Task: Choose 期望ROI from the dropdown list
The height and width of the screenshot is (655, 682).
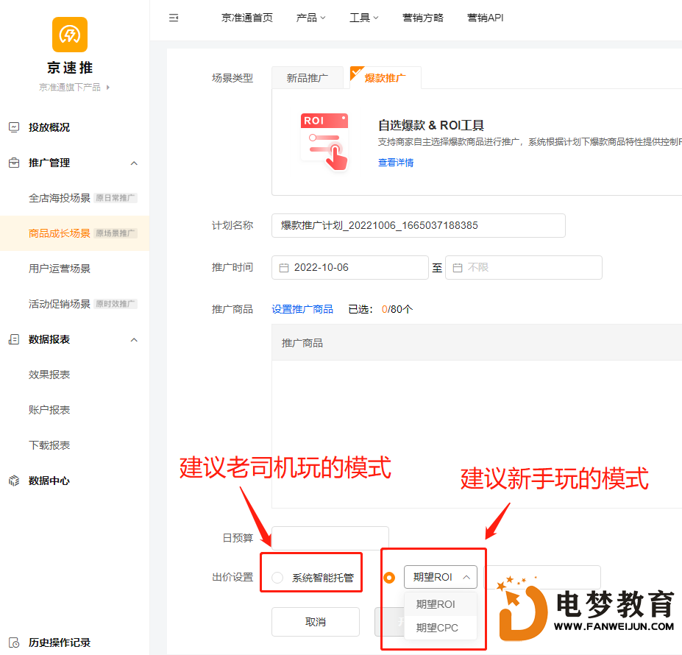Action: [441, 604]
